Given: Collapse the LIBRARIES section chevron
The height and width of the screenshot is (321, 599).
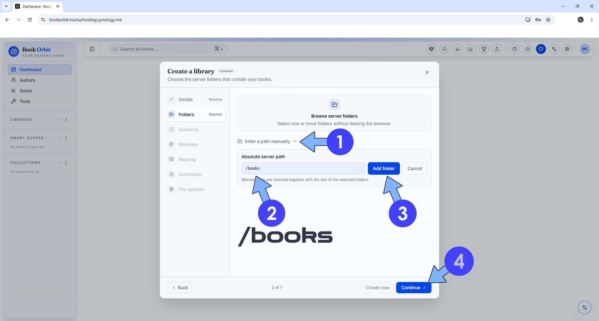Looking at the screenshot, I should pos(59,119).
